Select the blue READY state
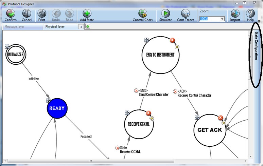The height and width of the screenshot is (166, 263). (x=57, y=108)
